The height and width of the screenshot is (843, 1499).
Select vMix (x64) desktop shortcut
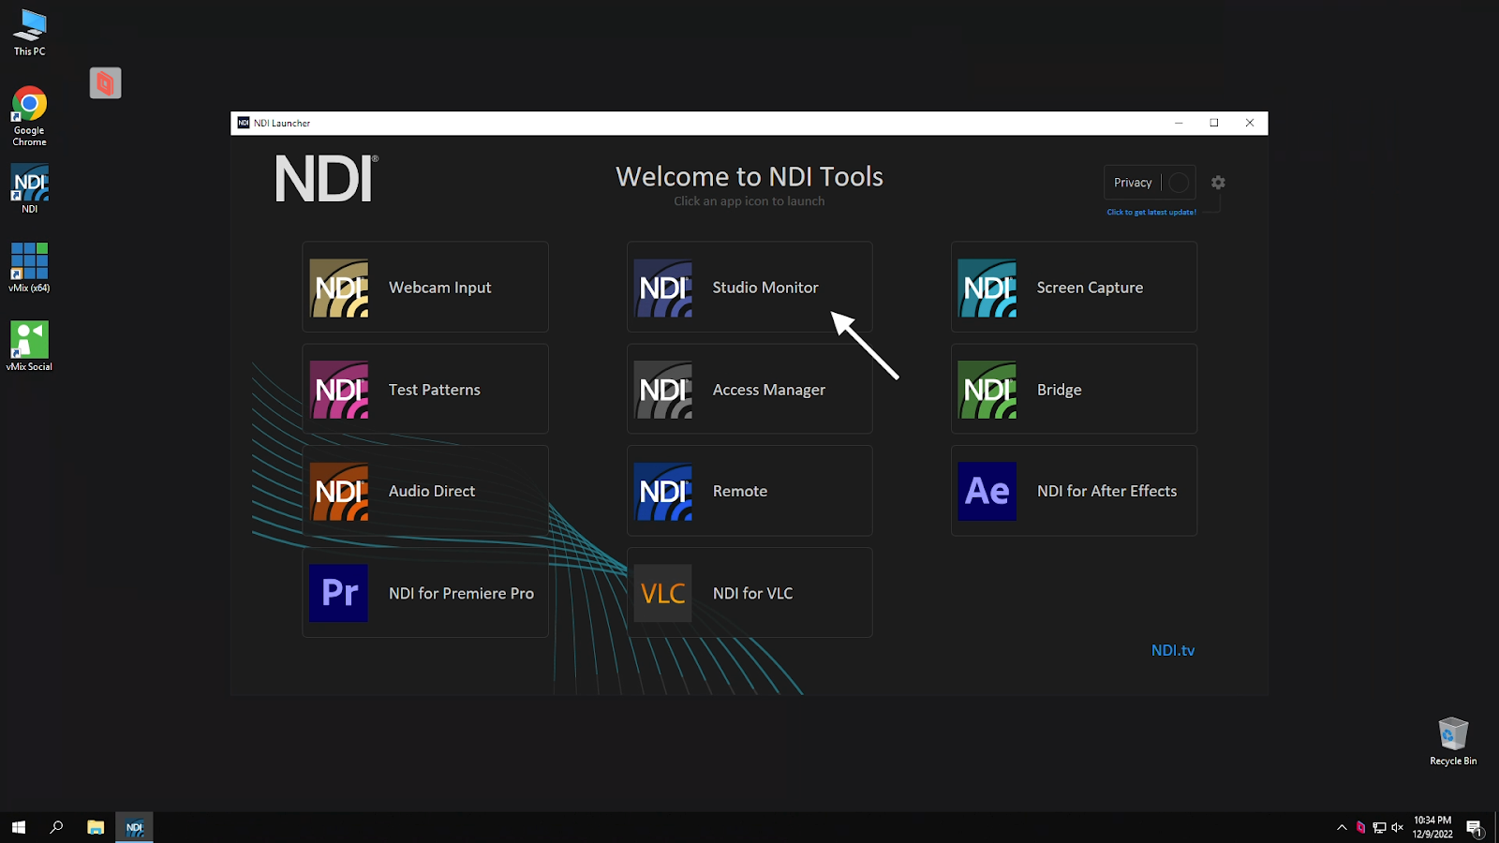(x=29, y=268)
